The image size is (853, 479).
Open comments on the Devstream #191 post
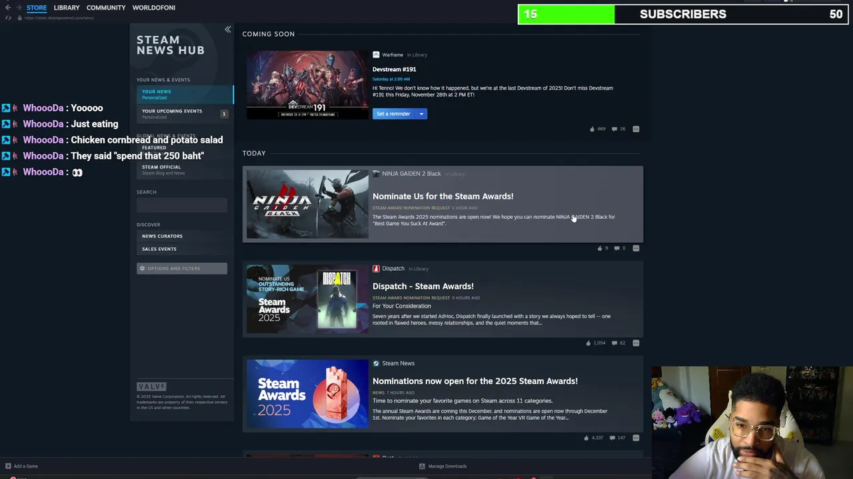click(x=614, y=129)
